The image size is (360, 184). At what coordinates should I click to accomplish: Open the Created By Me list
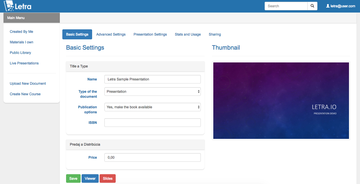(x=21, y=32)
